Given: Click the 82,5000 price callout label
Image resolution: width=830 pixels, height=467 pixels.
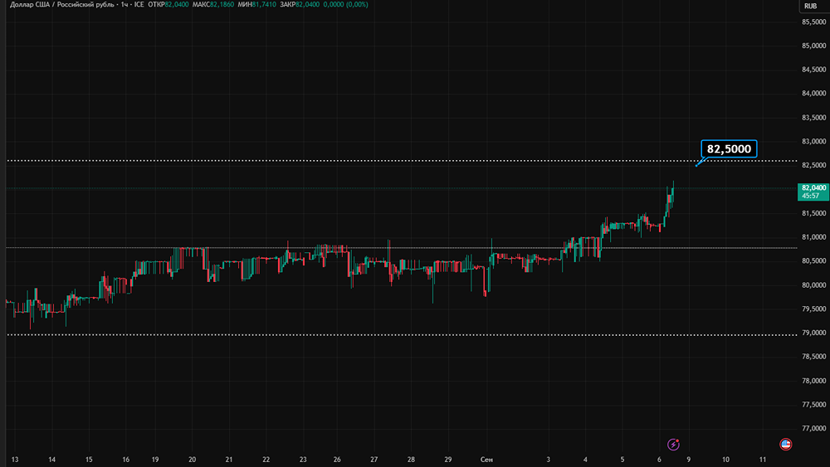Looking at the screenshot, I should [729, 148].
